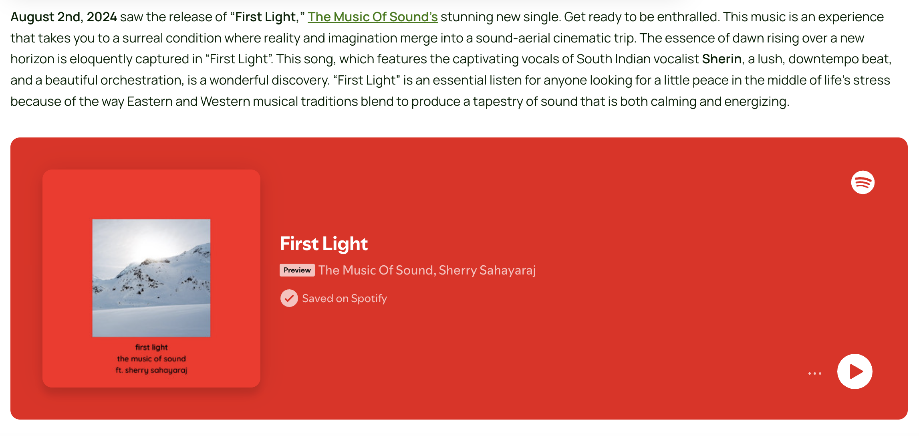Click 'first light' caption on album cover

tap(151, 347)
